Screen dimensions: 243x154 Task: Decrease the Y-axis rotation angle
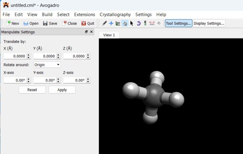[58, 82]
